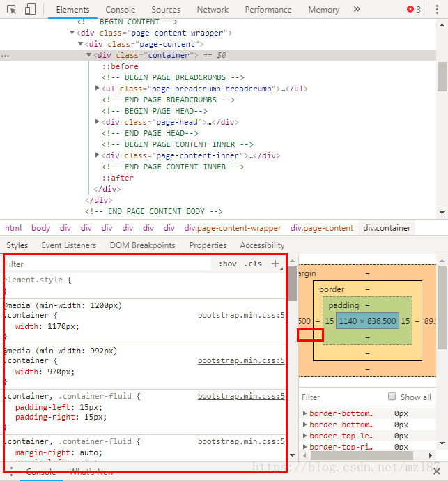Select the Event Listeners tab
Screen dimensions: 448x481
69,245
